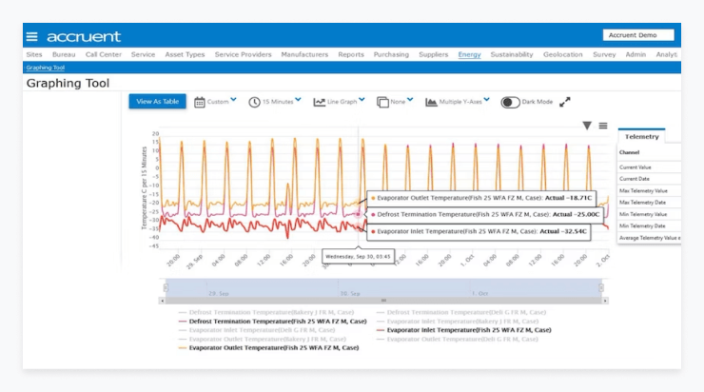Click the Current Date row
The image size is (704, 392).
(649, 179)
